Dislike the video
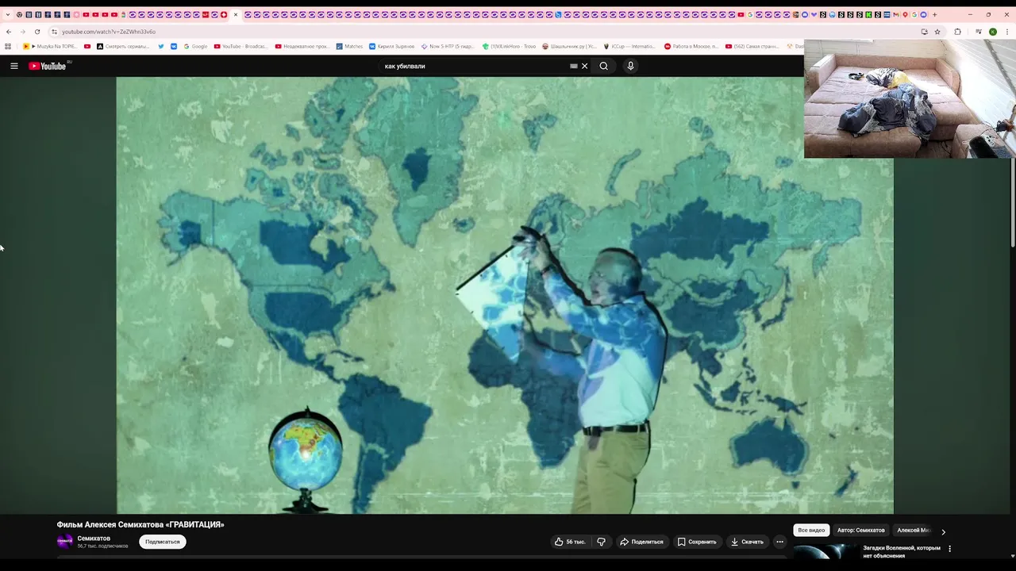 pos(601,542)
